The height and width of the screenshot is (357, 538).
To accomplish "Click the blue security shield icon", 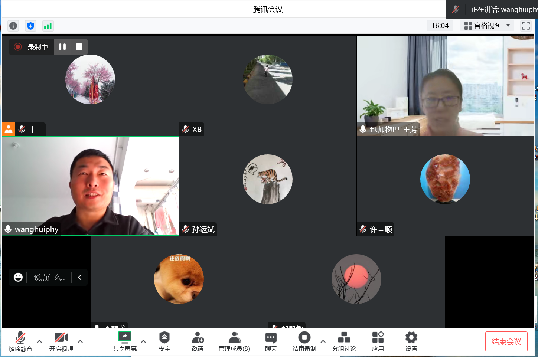I will click(30, 26).
